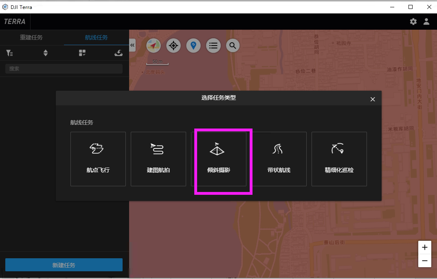Open the map search tool
The width and height of the screenshot is (437, 279).
(x=233, y=46)
